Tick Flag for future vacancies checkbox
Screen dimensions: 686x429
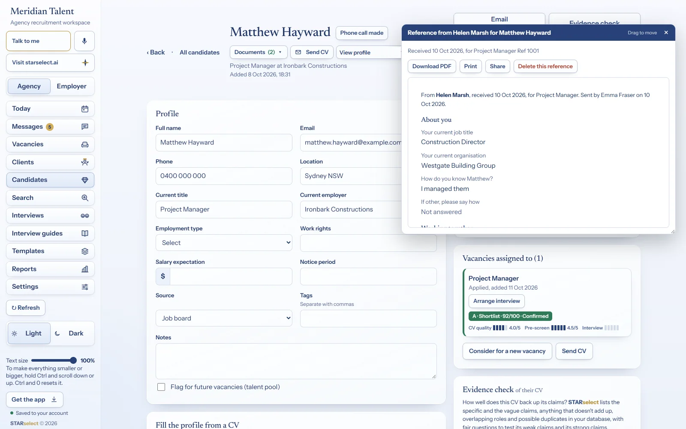point(161,387)
